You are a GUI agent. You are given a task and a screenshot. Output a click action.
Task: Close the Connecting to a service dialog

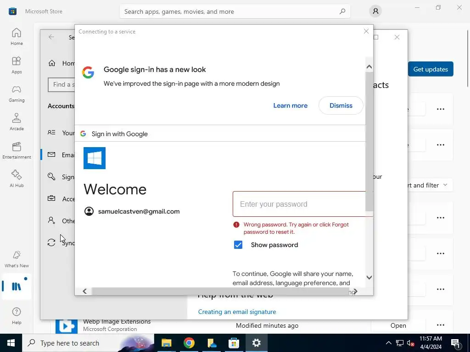point(366,31)
